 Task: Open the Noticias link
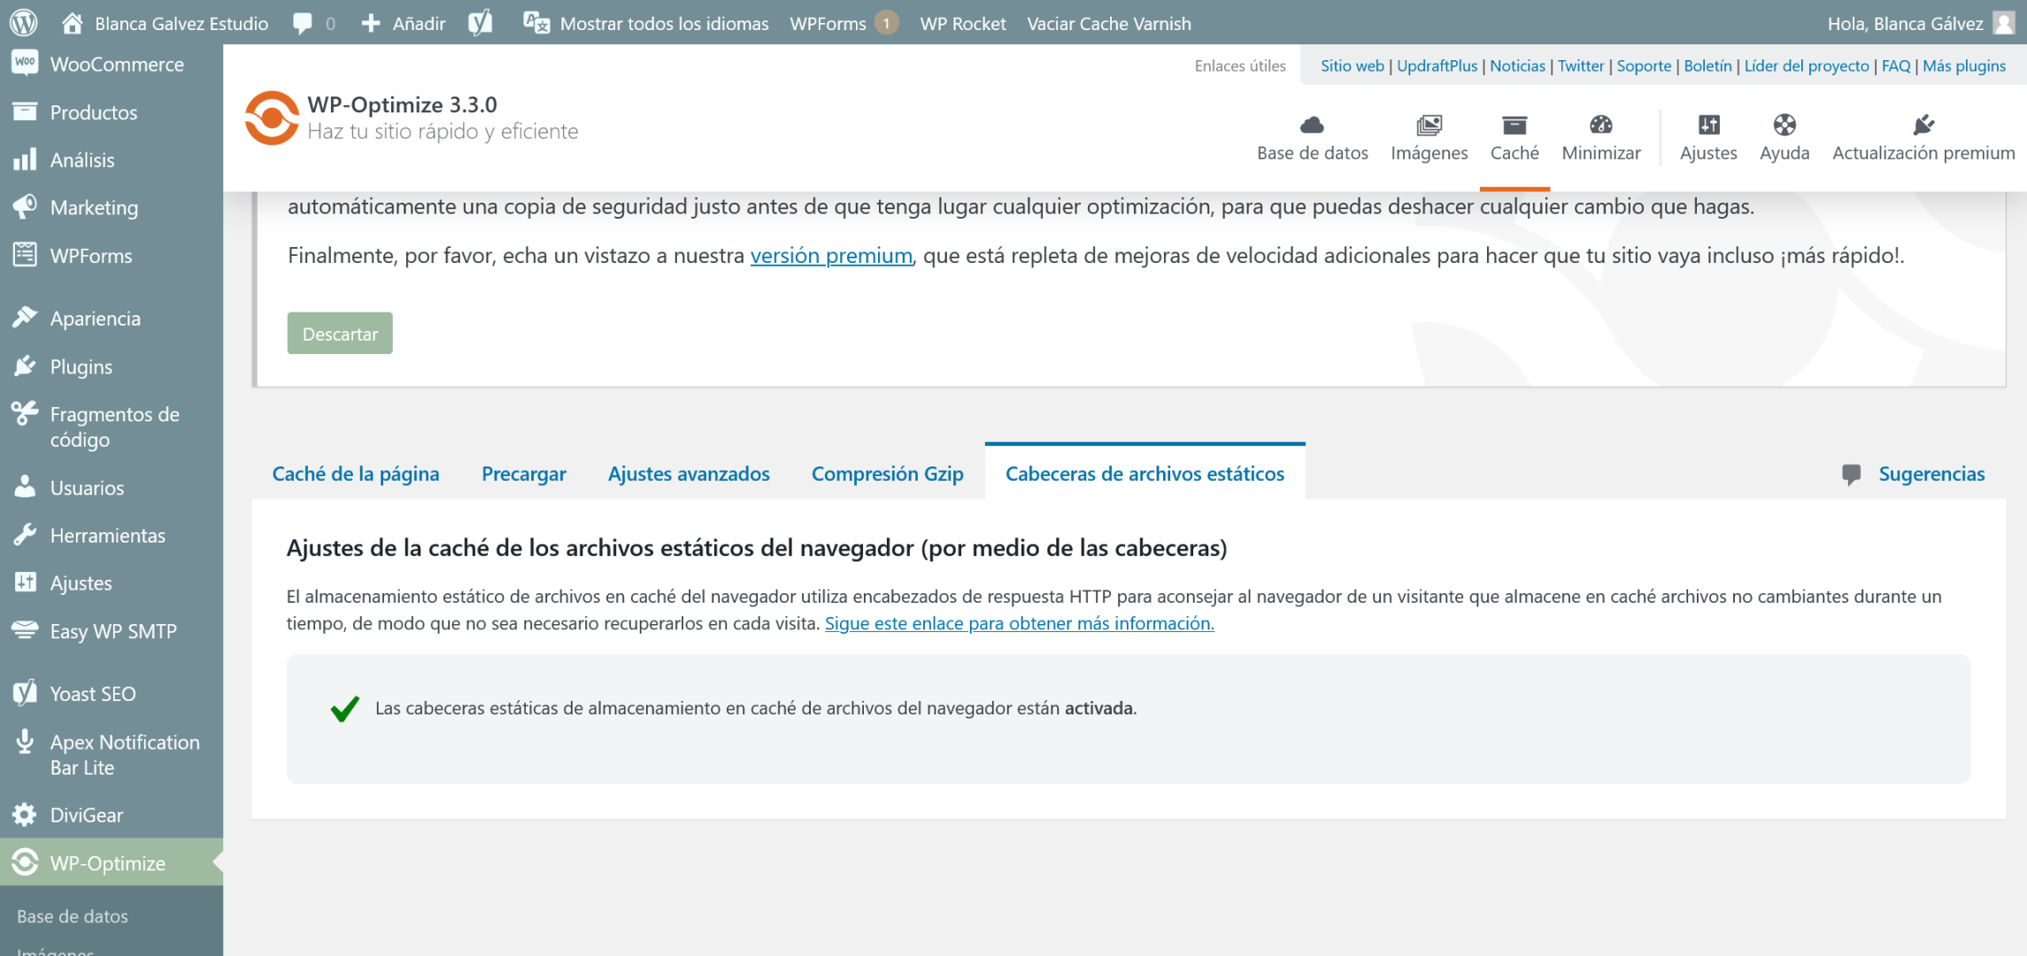pyautogui.click(x=1517, y=66)
